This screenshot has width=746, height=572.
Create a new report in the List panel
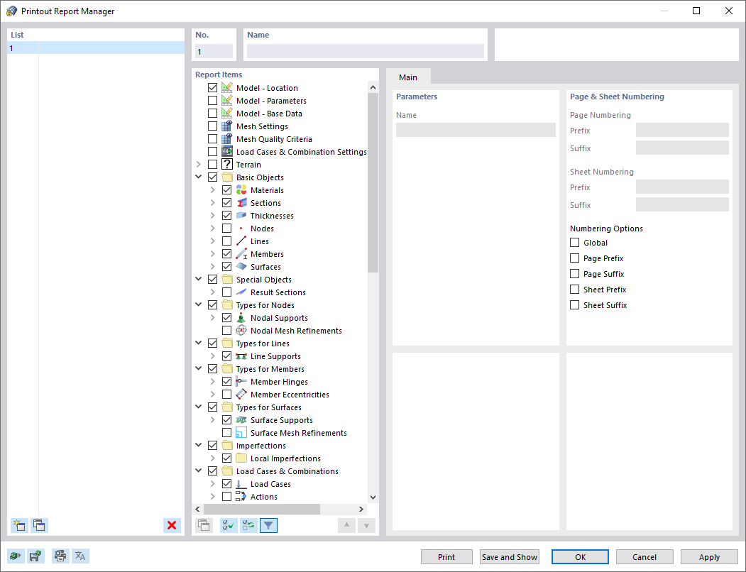click(x=19, y=525)
